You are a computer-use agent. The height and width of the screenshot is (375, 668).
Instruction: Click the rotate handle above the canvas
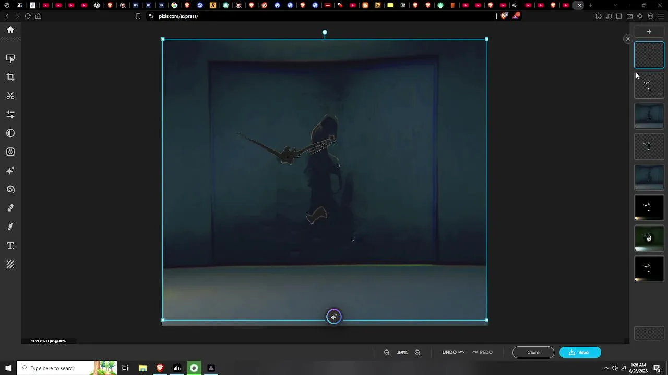point(325,33)
